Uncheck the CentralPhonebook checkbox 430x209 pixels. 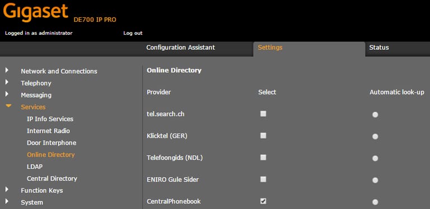[263, 201]
